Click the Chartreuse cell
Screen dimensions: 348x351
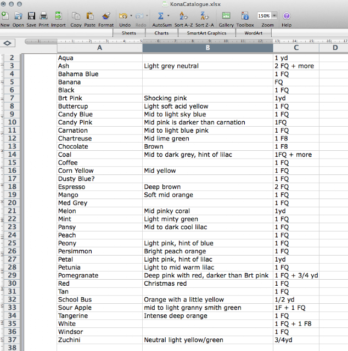point(100,139)
